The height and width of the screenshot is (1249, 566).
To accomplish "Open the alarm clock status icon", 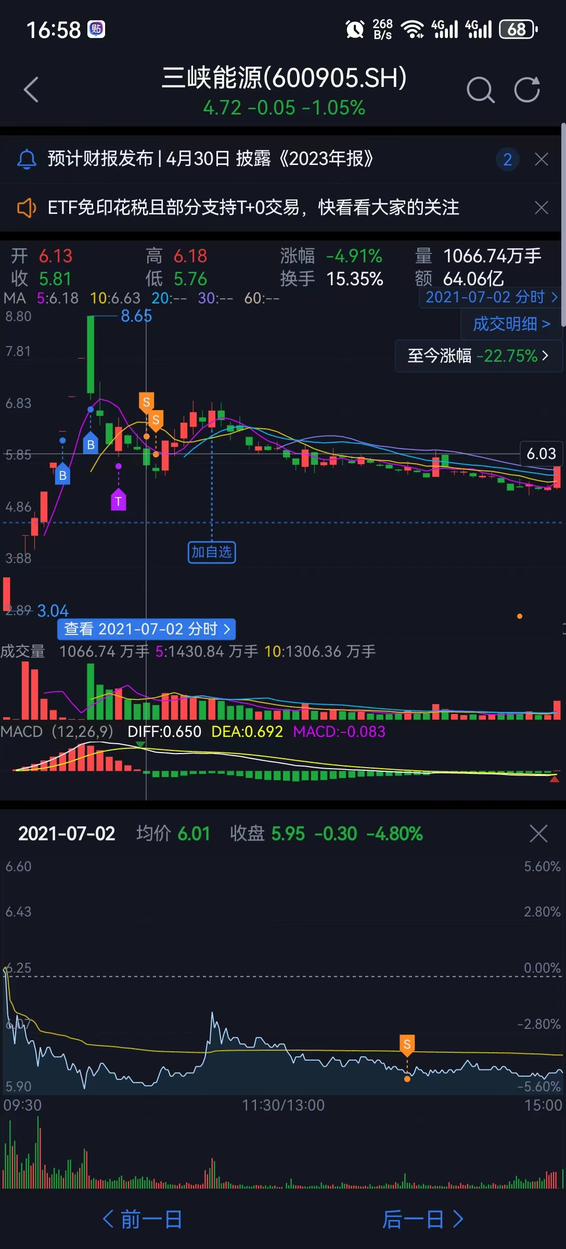I will [x=355, y=29].
